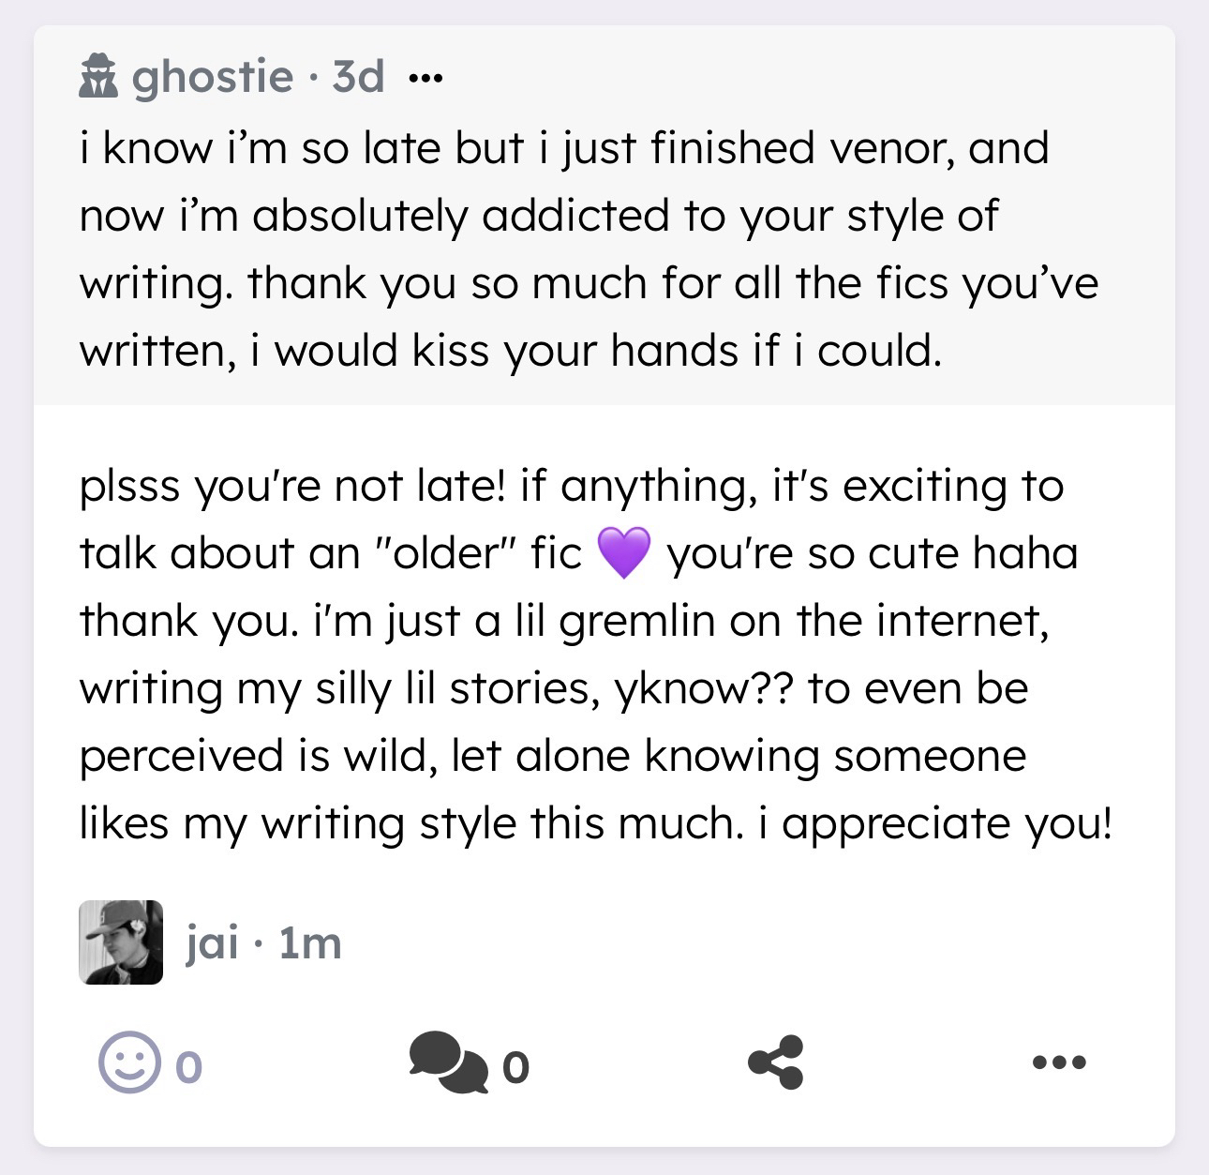The width and height of the screenshot is (1209, 1175).
Task: Click the 1m timestamp on the answer
Action: (x=310, y=942)
